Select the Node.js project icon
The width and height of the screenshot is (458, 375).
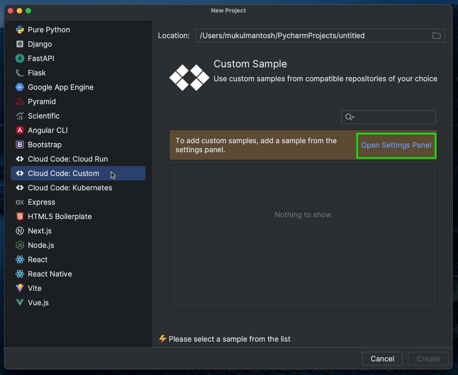coord(20,245)
